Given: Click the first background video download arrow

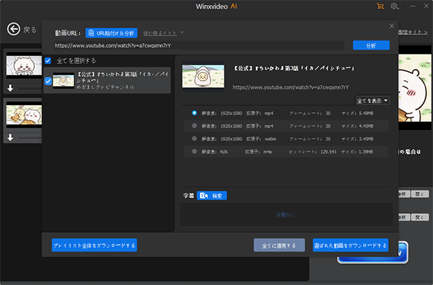Looking at the screenshot, I should click(x=10, y=88).
